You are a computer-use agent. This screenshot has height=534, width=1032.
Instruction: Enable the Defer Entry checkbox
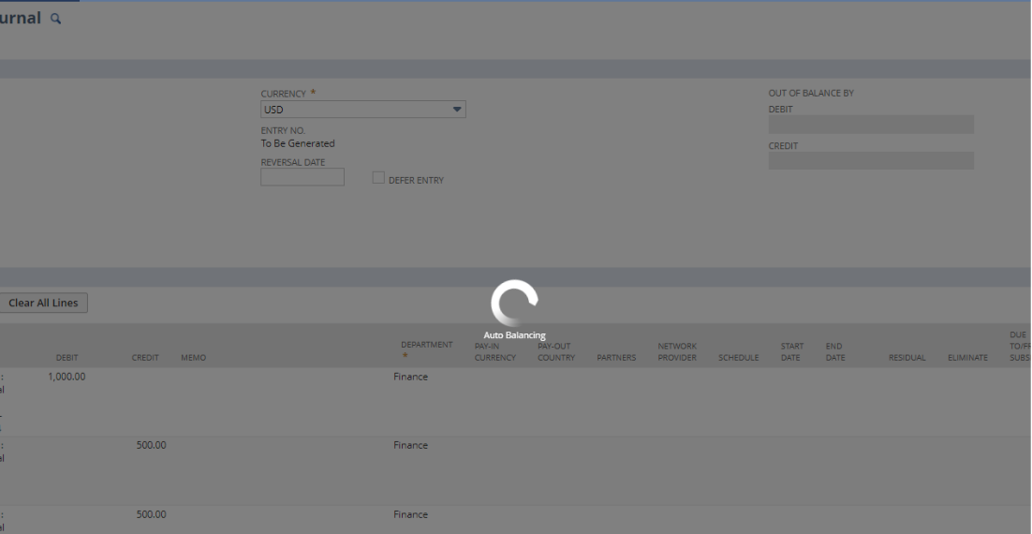point(378,178)
